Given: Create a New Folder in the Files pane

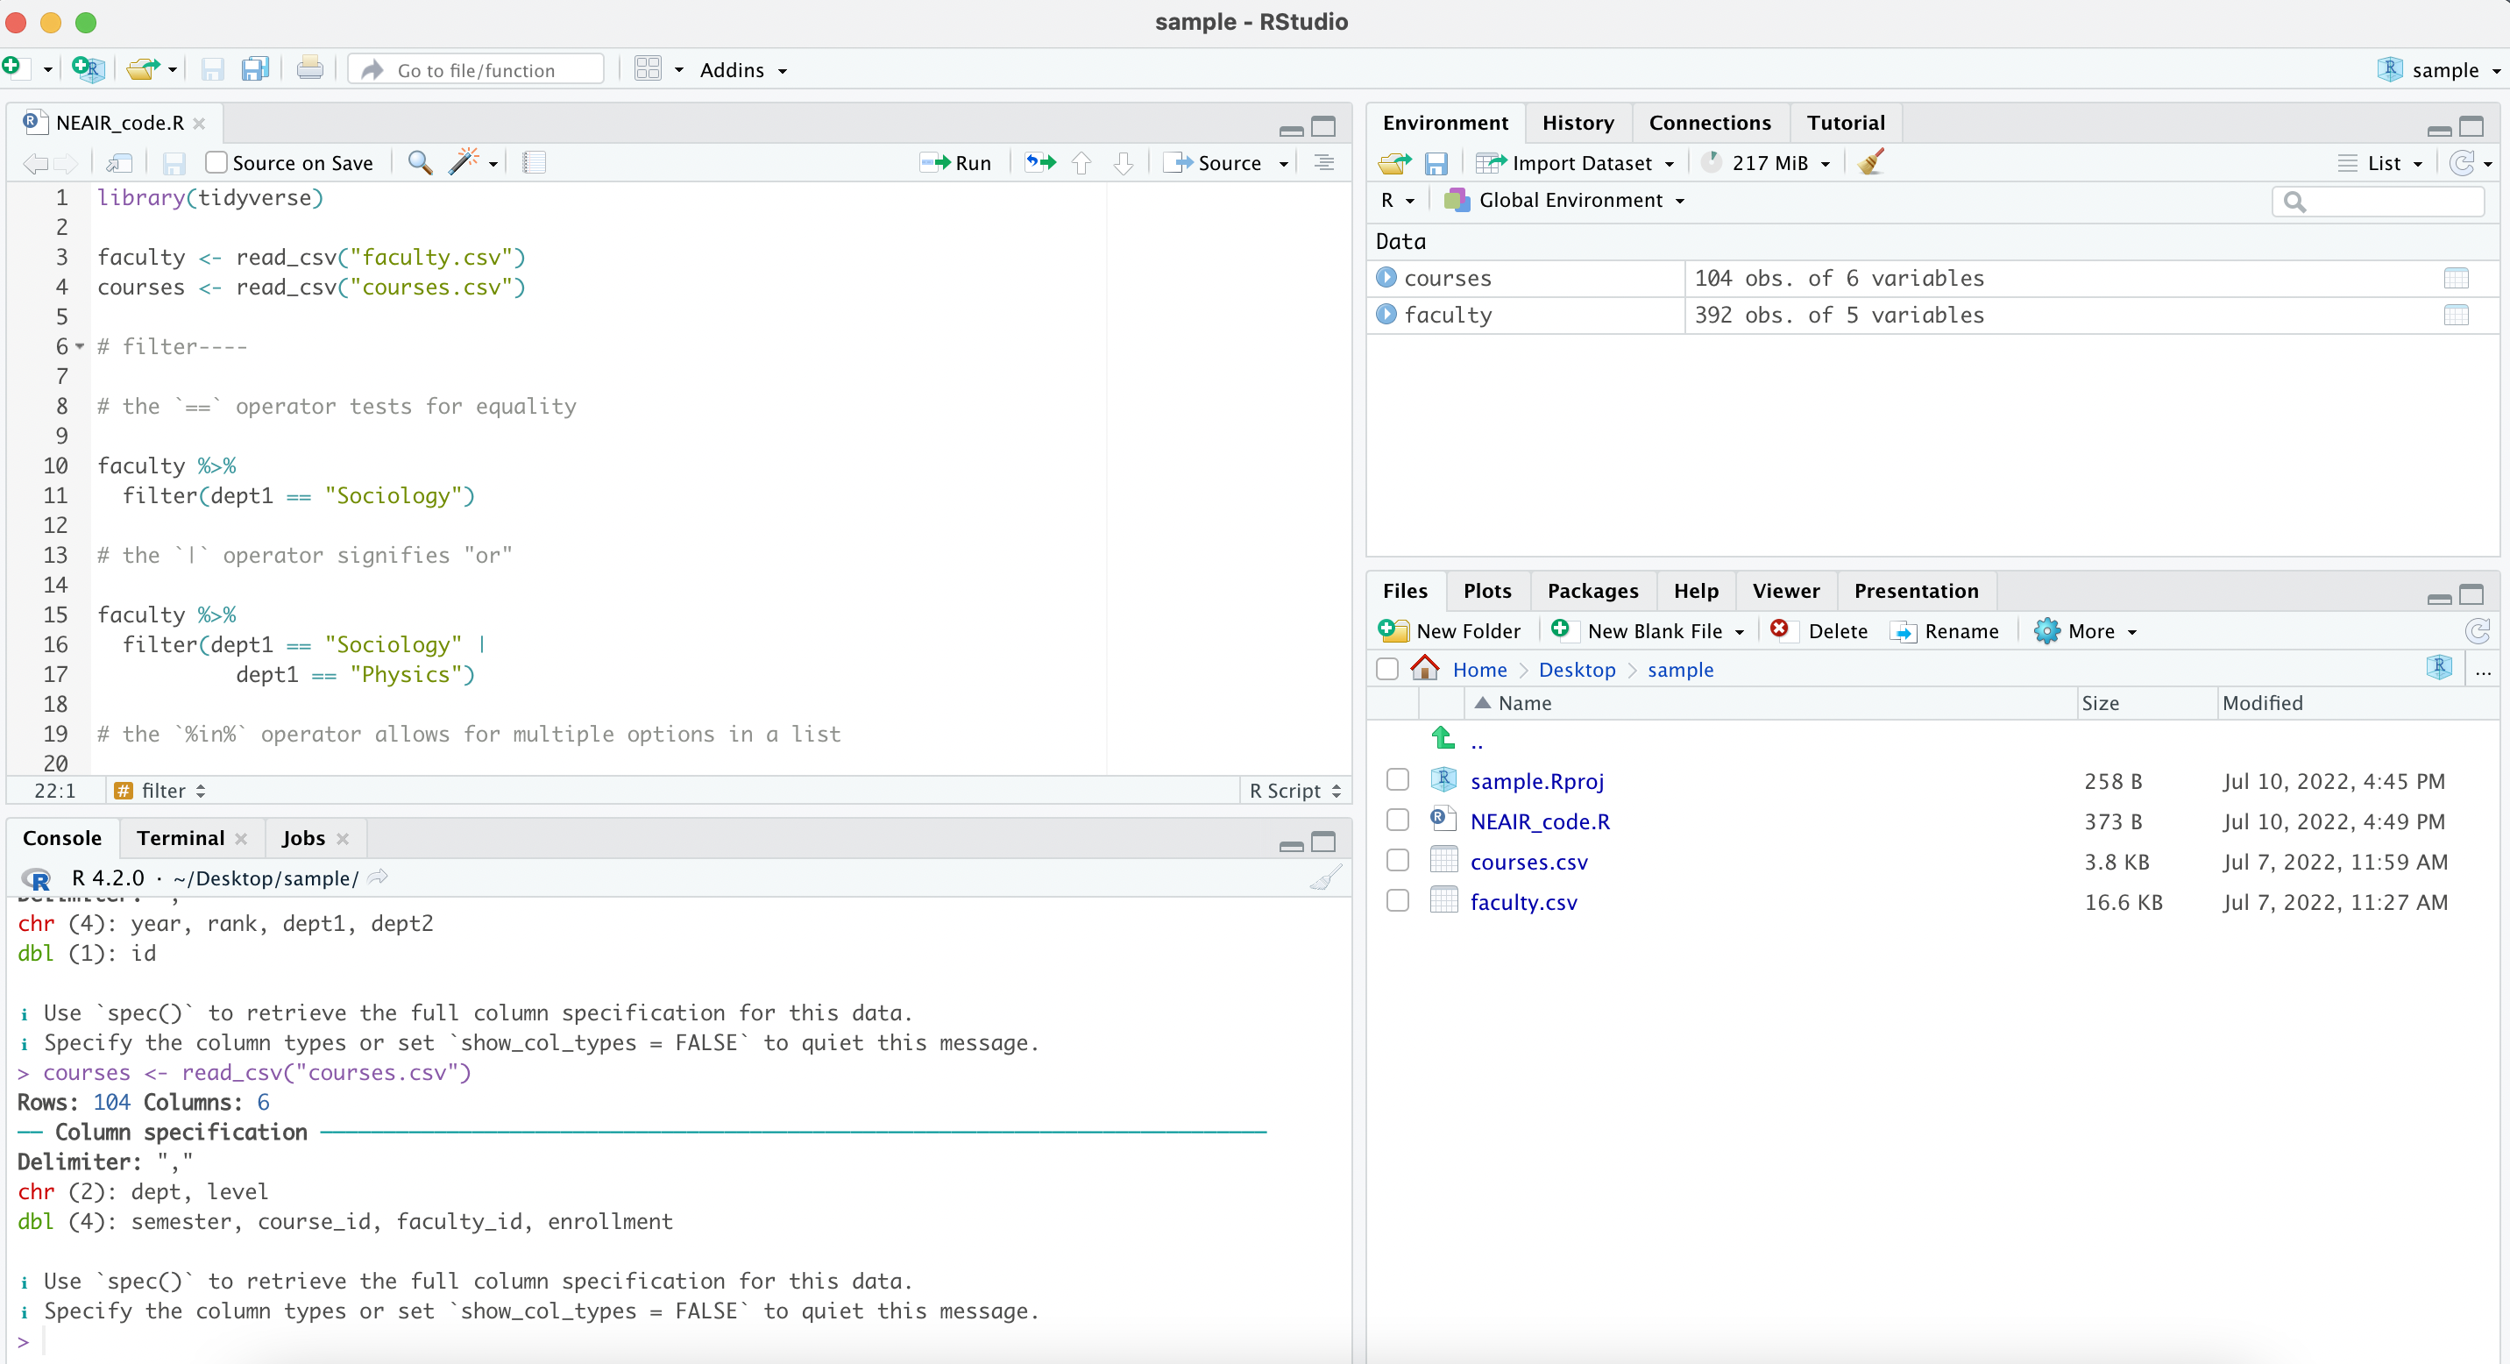Looking at the screenshot, I should [x=1450, y=630].
